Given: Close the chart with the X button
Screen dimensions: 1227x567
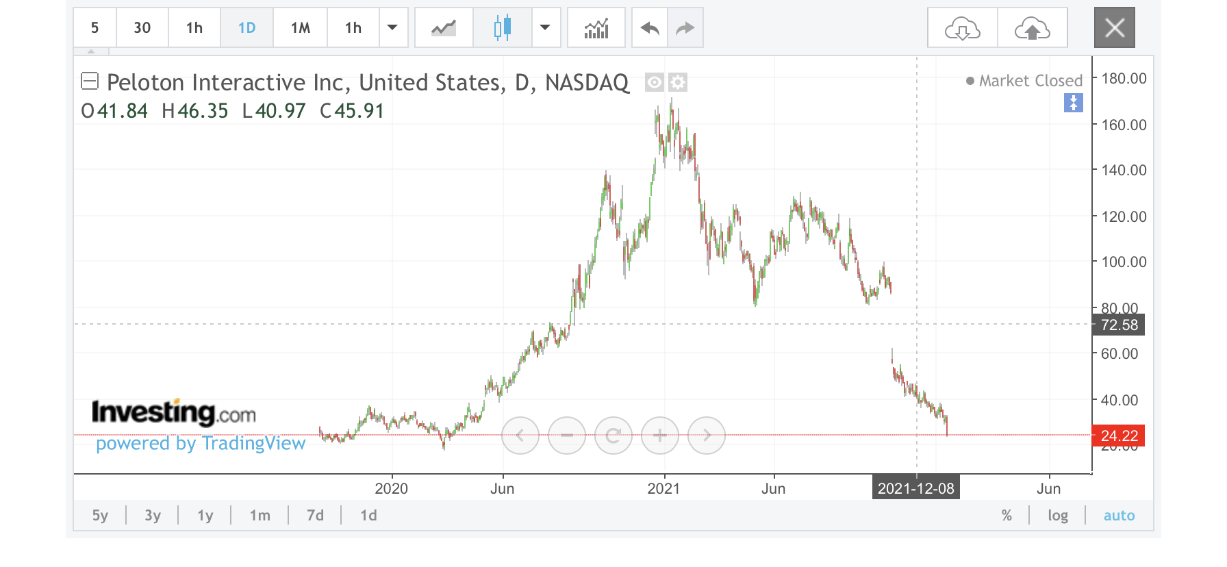Looking at the screenshot, I should click(x=1115, y=27).
